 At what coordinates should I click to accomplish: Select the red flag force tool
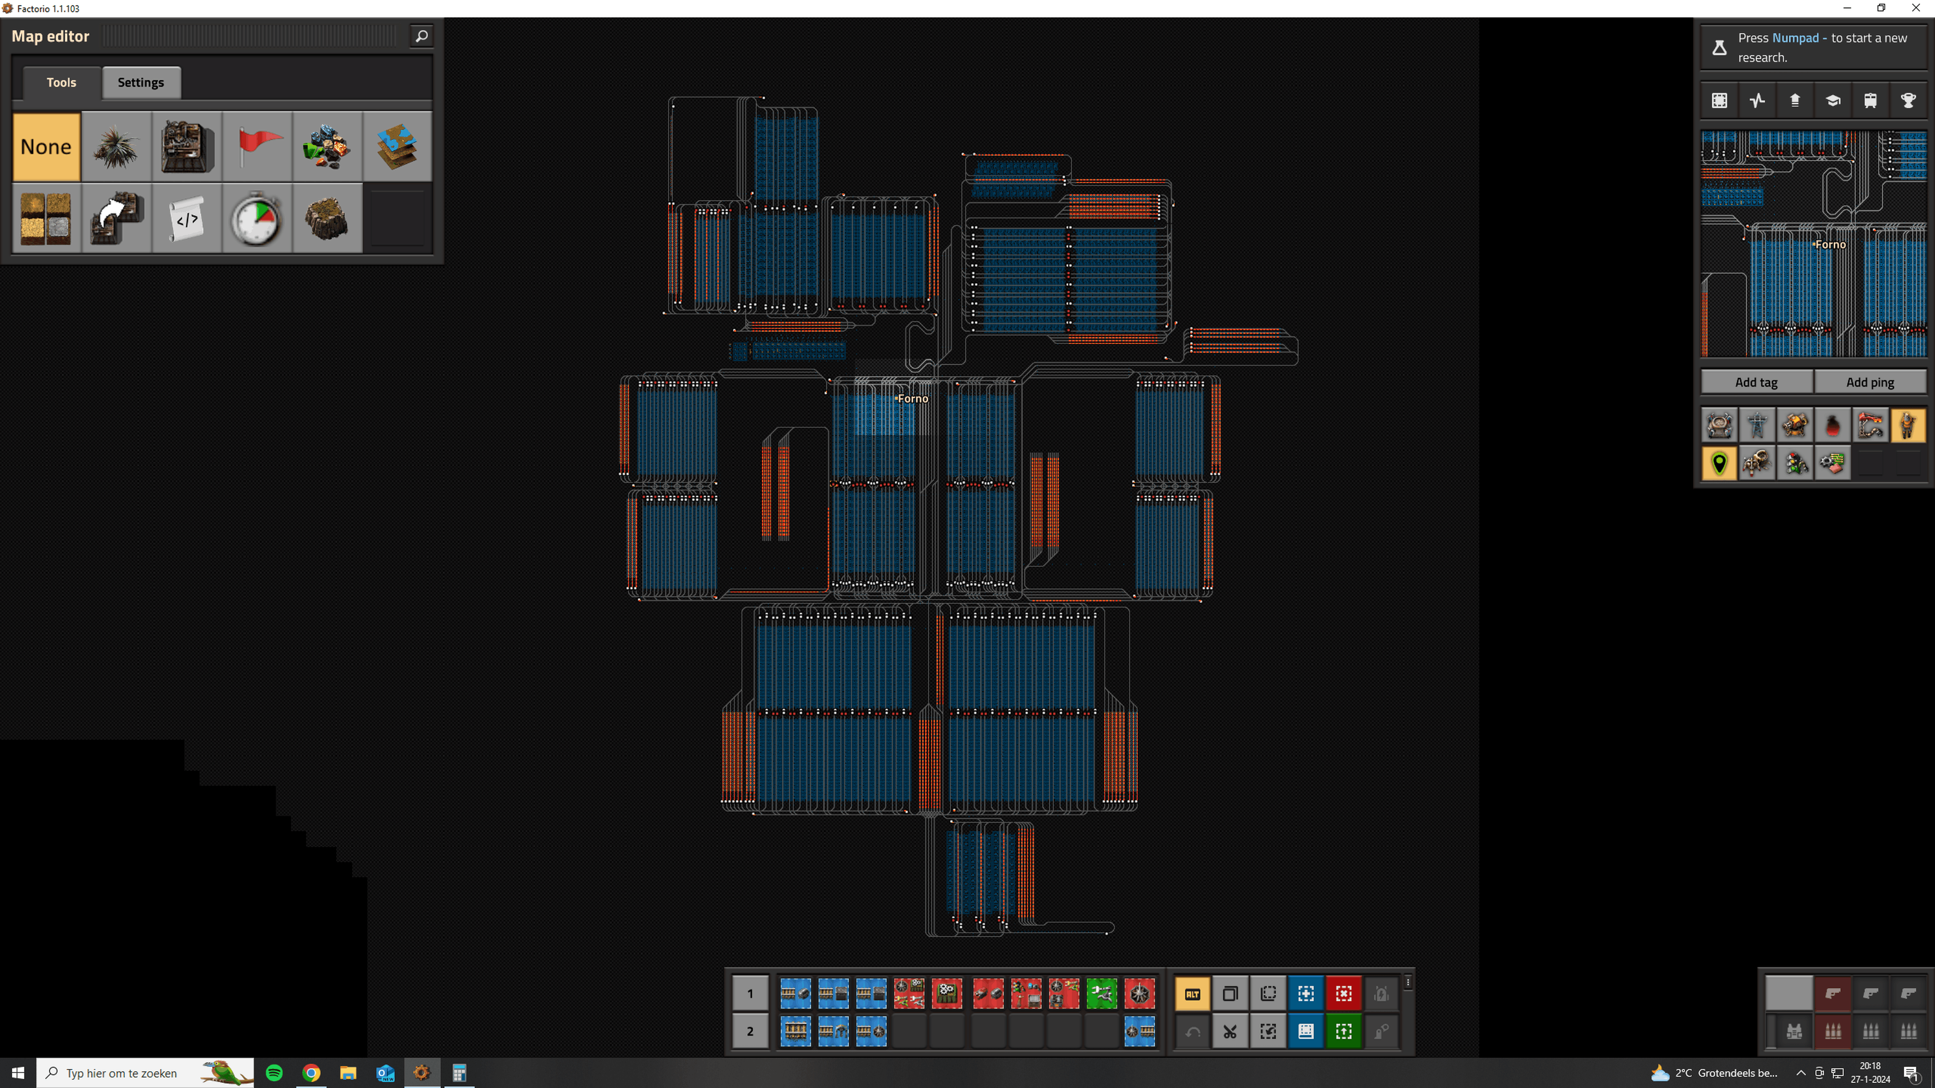[x=257, y=147]
